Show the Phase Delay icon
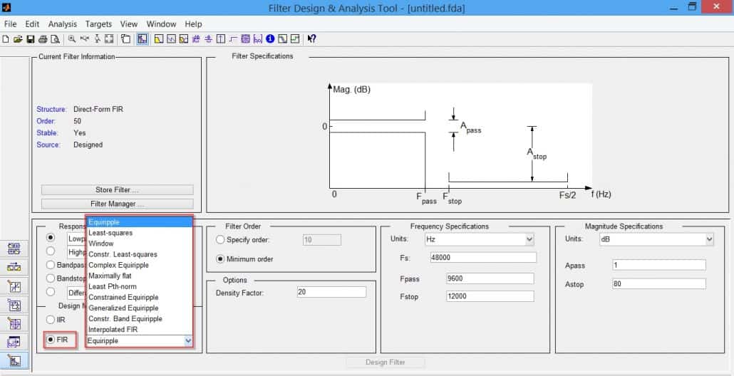Image resolution: width=734 pixels, height=376 pixels. click(x=208, y=39)
